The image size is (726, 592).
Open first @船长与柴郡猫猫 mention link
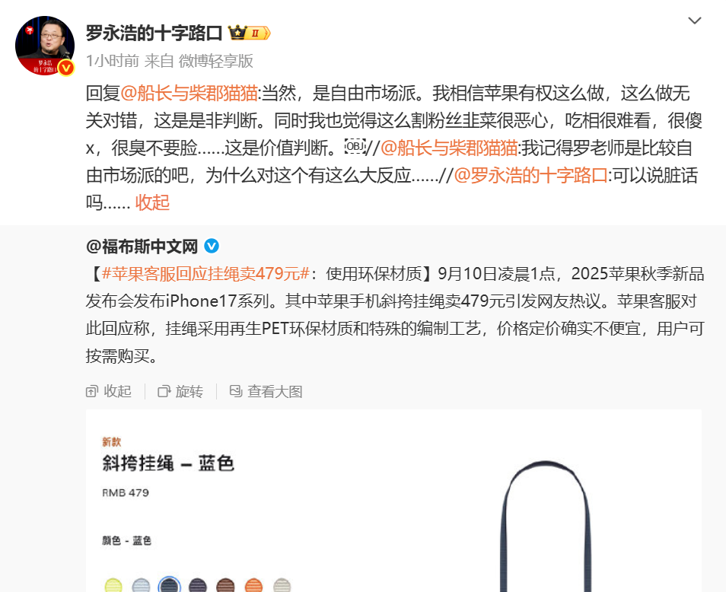click(x=189, y=93)
